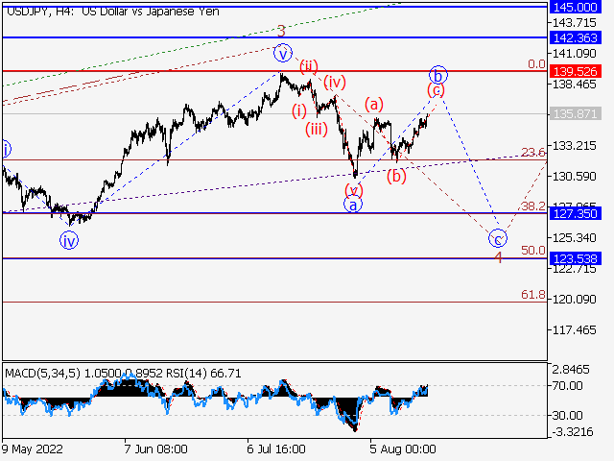Viewport: 614px width, 461px height.
Task: Click the 7 Jun 08:00 time label
Action: [155, 449]
